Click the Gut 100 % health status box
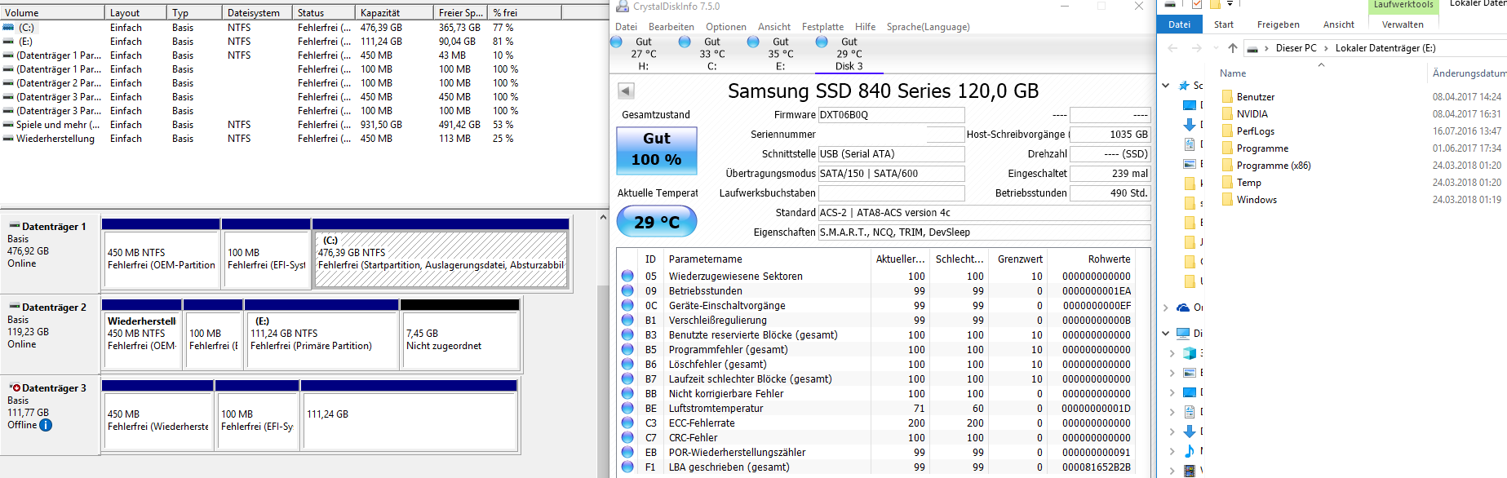This screenshot has width=1507, height=478. pyautogui.click(x=657, y=150)
